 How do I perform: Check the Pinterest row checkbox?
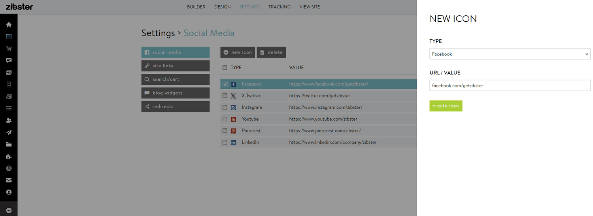point(225,130)
